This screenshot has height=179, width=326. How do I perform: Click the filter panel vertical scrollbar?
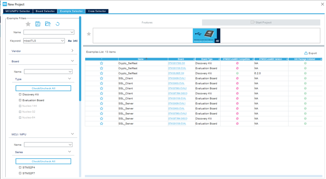coord(80,59)
